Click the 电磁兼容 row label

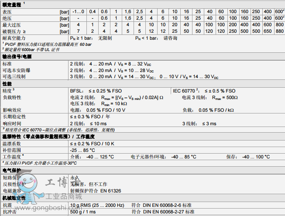click(12, 191)
